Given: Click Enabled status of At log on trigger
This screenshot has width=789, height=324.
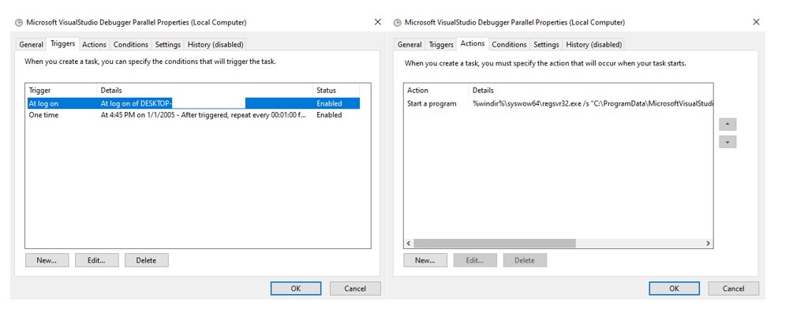Looking at the screenshot, I should pyautogui.click(x=329, y=103).
